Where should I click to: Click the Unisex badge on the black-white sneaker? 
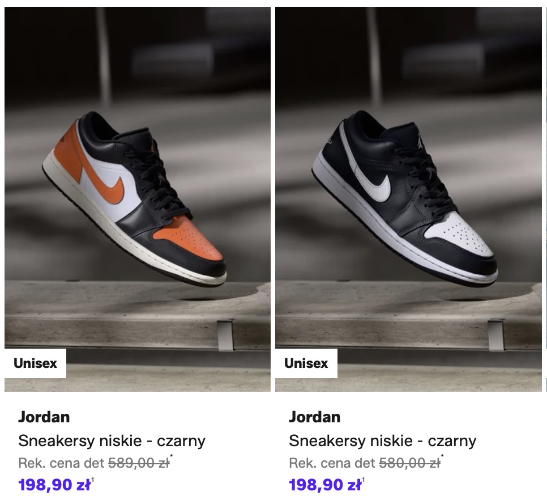(306, 363)
